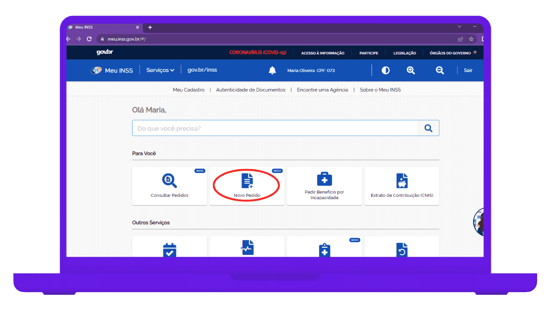Image resolution: width=550 pixels, height=309 pixels.
Task: Select Pedir Benefício por Incapacidade card
Action: (324, 186)
